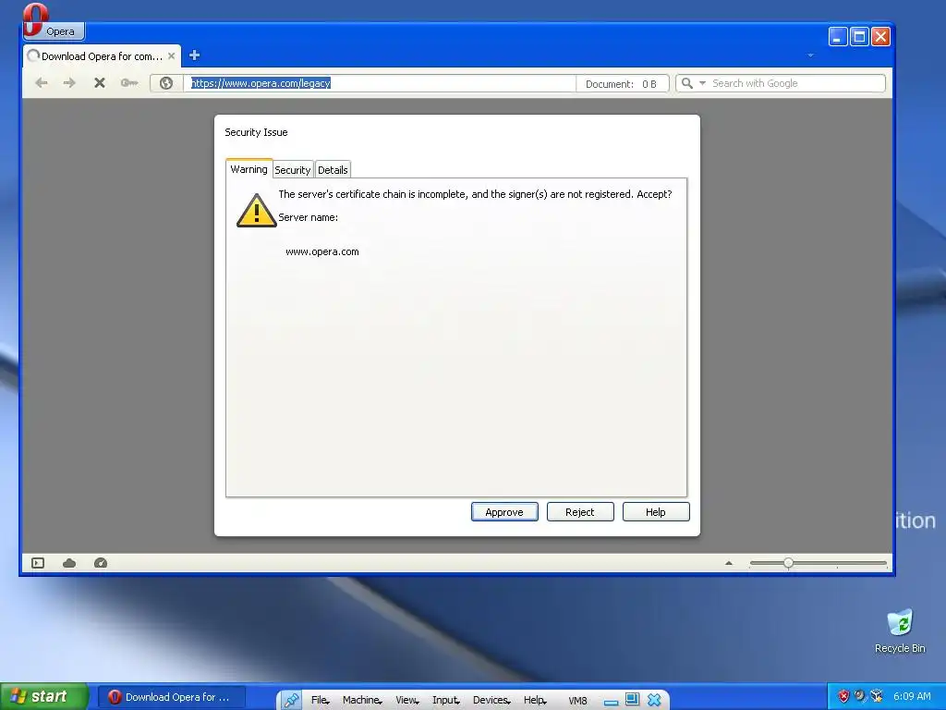Open the VirtualBox Help menu

point(535,700)
